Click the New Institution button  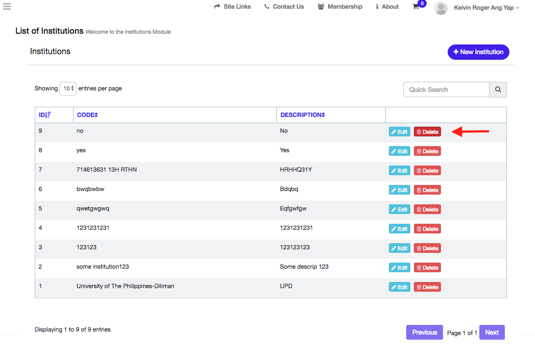pos(478,52)
